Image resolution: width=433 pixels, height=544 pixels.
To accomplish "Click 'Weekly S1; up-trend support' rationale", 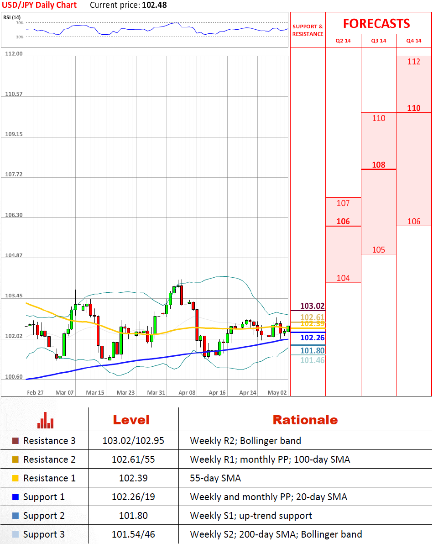I will tap(251, 516).
